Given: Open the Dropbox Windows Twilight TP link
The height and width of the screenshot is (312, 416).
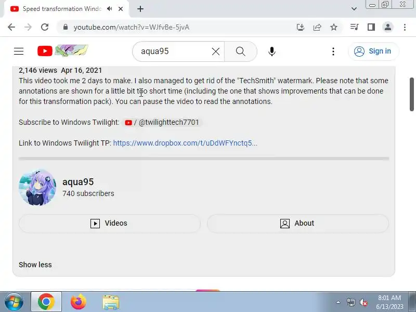Looking at the screenshot, I should click(185, 143).
